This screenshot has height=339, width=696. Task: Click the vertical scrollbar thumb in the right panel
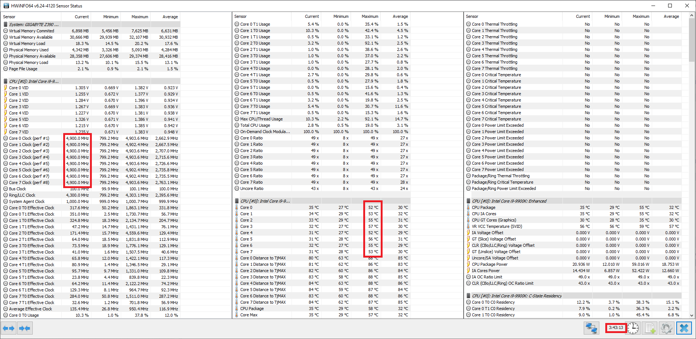point(692,40)
